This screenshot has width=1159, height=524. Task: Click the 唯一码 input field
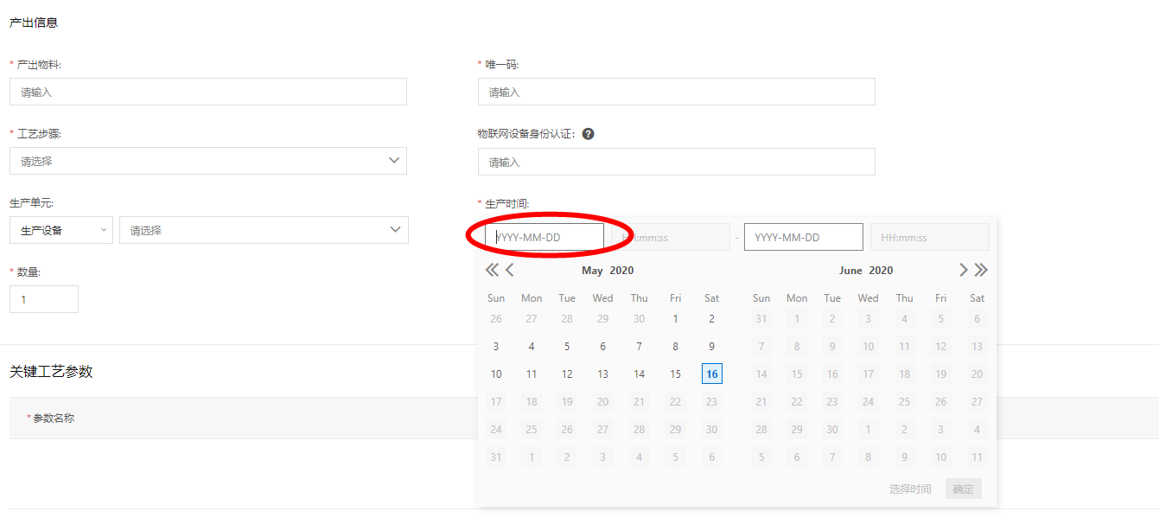click(677, 92)
